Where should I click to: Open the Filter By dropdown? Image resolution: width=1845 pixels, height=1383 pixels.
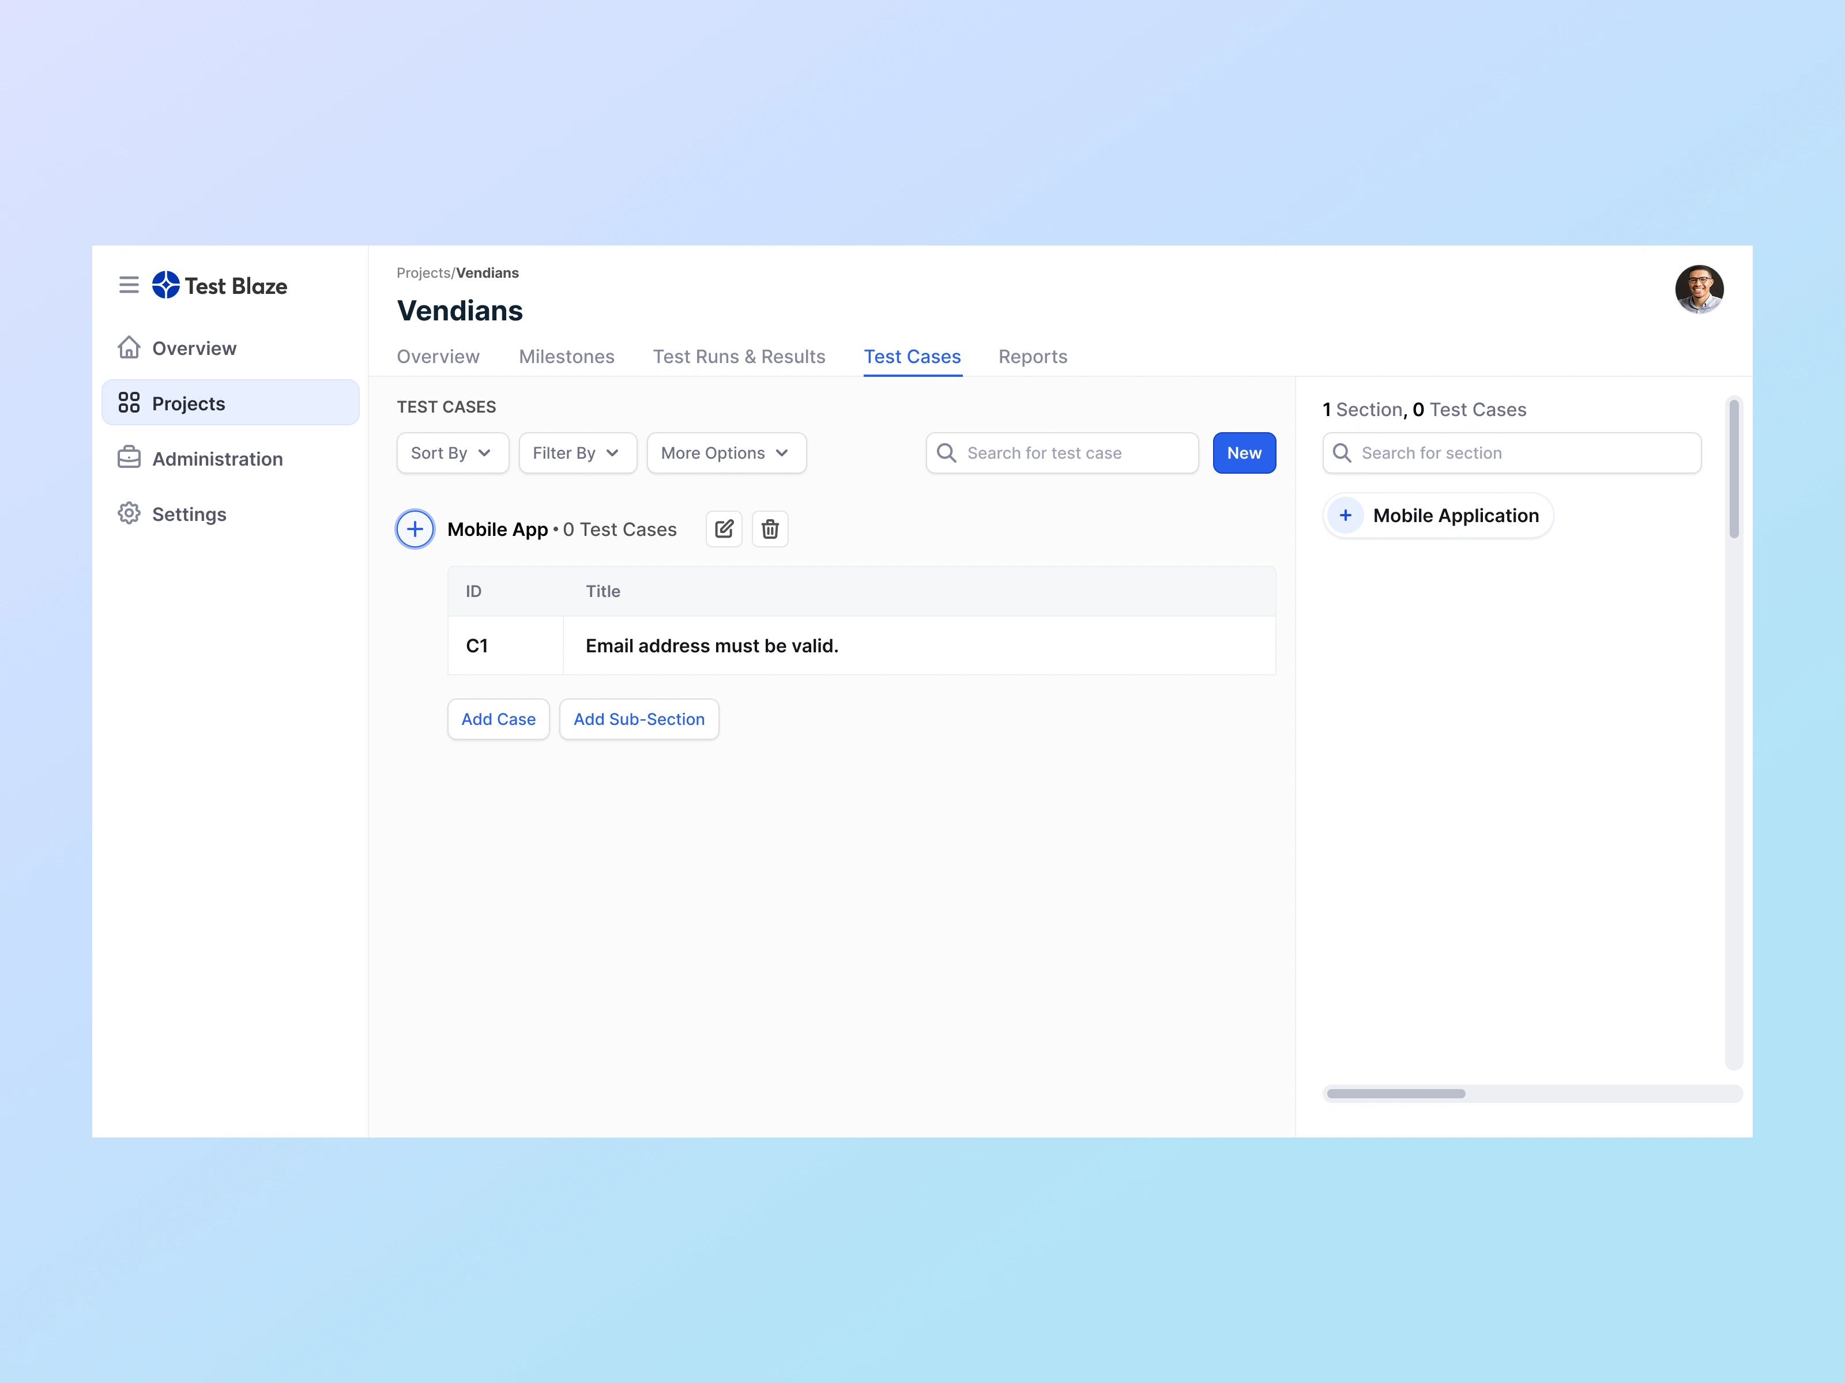[x=577, y=453]
